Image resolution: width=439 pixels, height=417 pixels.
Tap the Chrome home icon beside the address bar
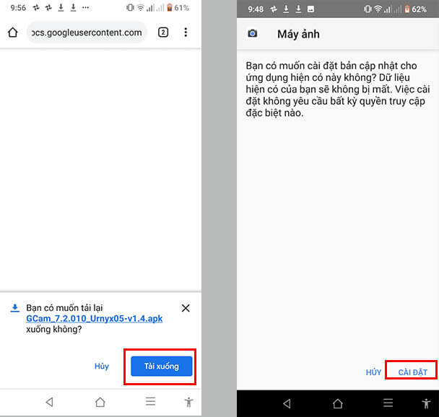12,32
